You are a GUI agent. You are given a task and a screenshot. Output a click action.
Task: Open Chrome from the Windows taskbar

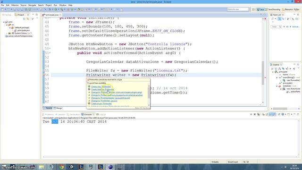point(61,167)
